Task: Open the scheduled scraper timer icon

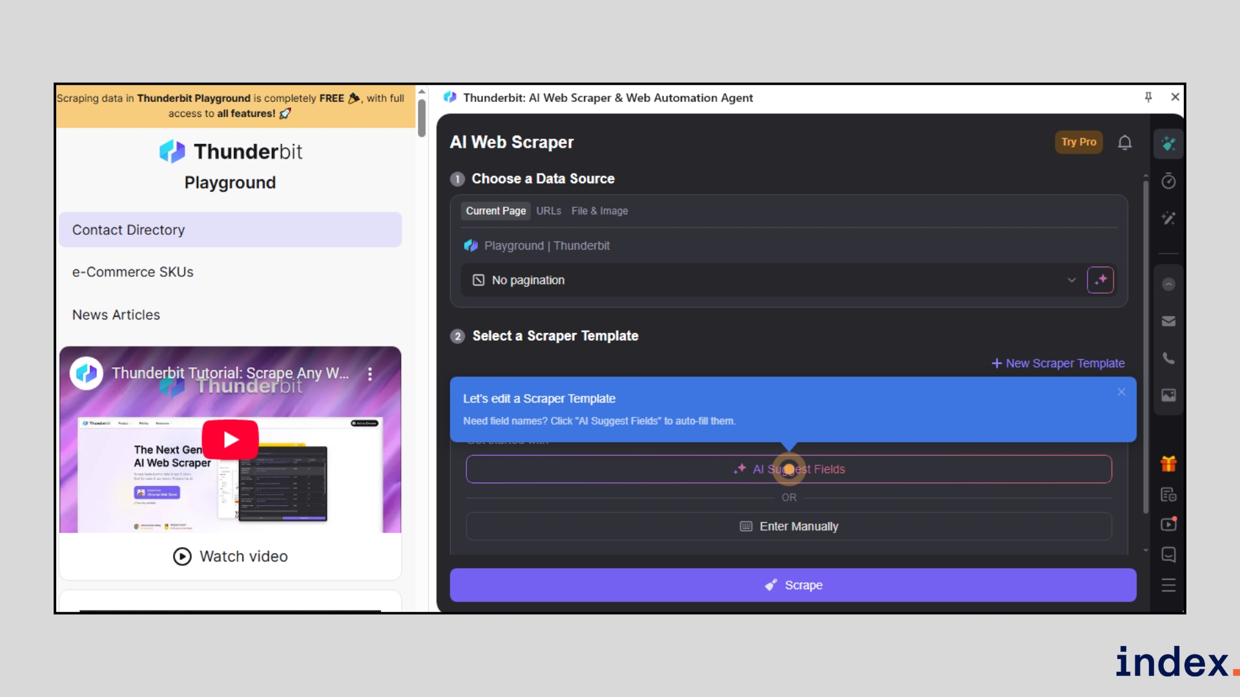Action: pos(1168,181)
